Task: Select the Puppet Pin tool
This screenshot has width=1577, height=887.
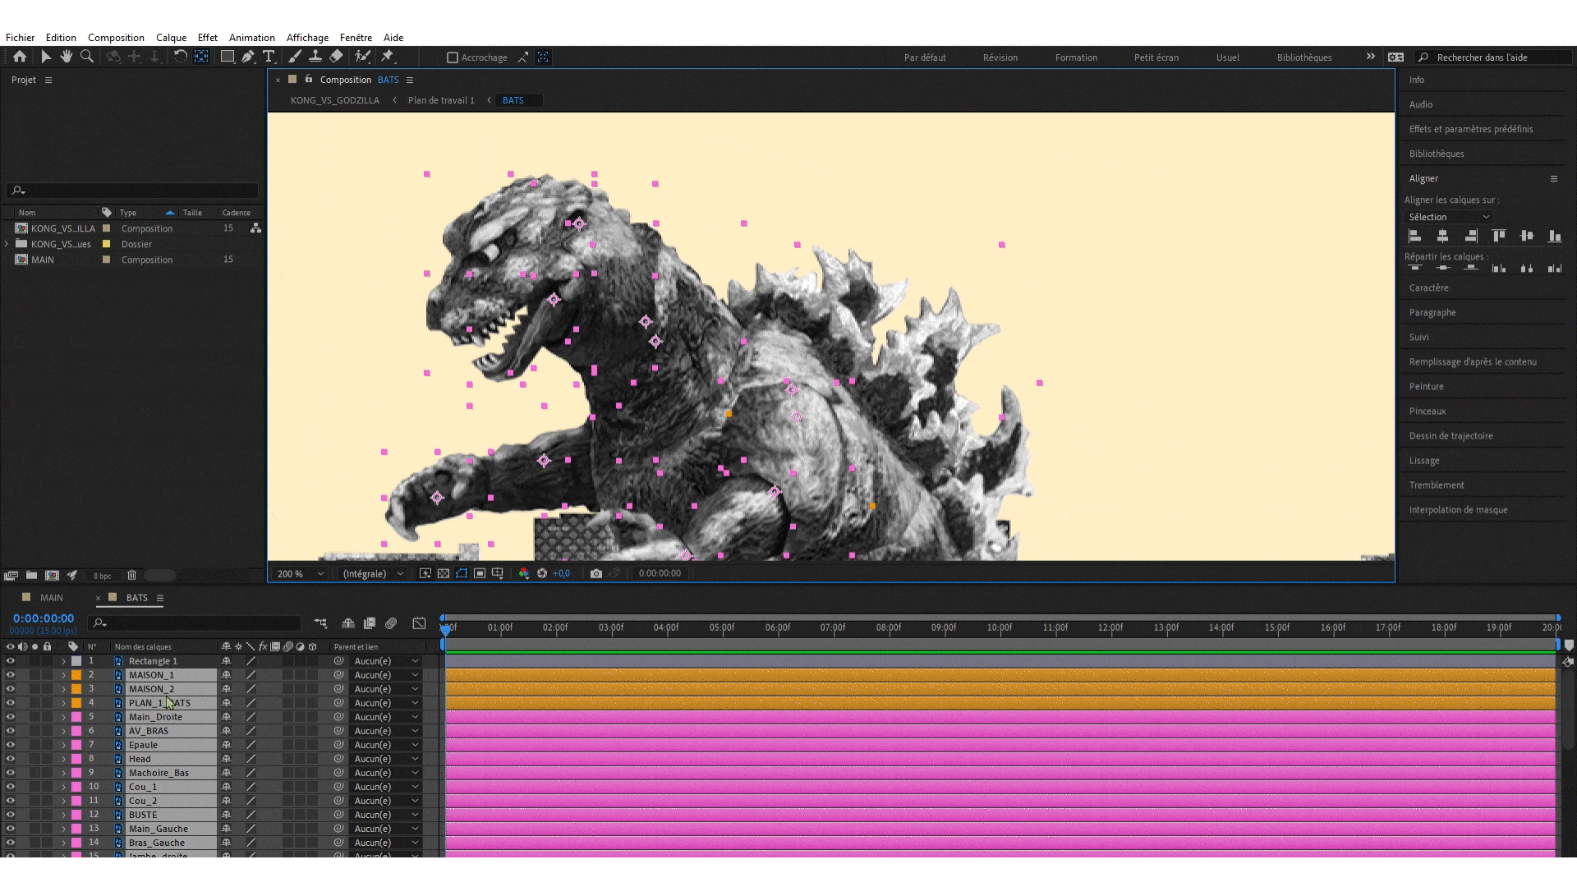Action: (388, 57)
